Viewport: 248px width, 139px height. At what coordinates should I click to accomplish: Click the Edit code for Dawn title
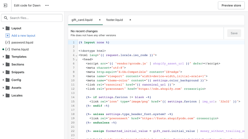pyautogui.click(x=27, y=6)
